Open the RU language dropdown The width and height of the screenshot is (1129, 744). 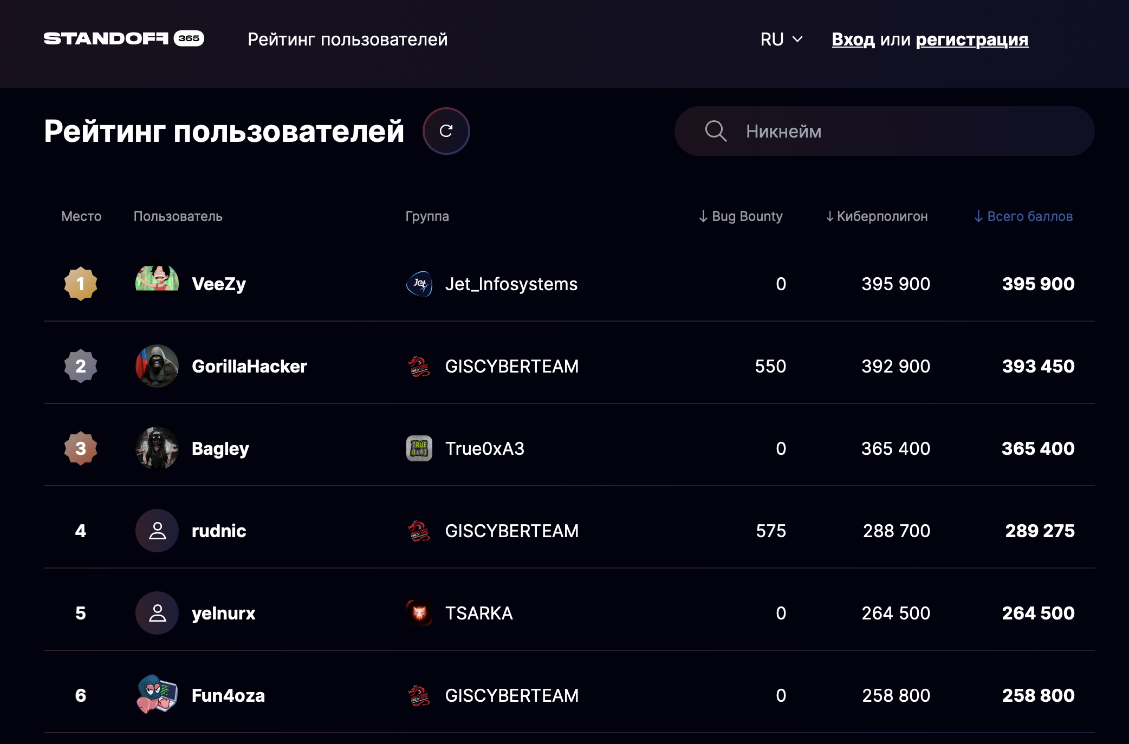coord(781,40)
